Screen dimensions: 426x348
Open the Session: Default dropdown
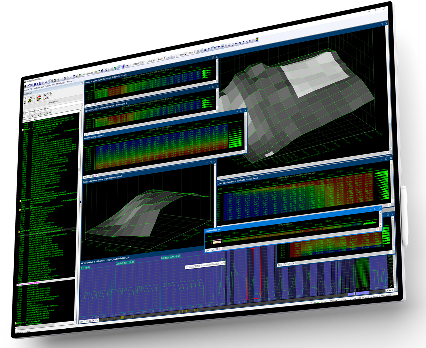53,102
